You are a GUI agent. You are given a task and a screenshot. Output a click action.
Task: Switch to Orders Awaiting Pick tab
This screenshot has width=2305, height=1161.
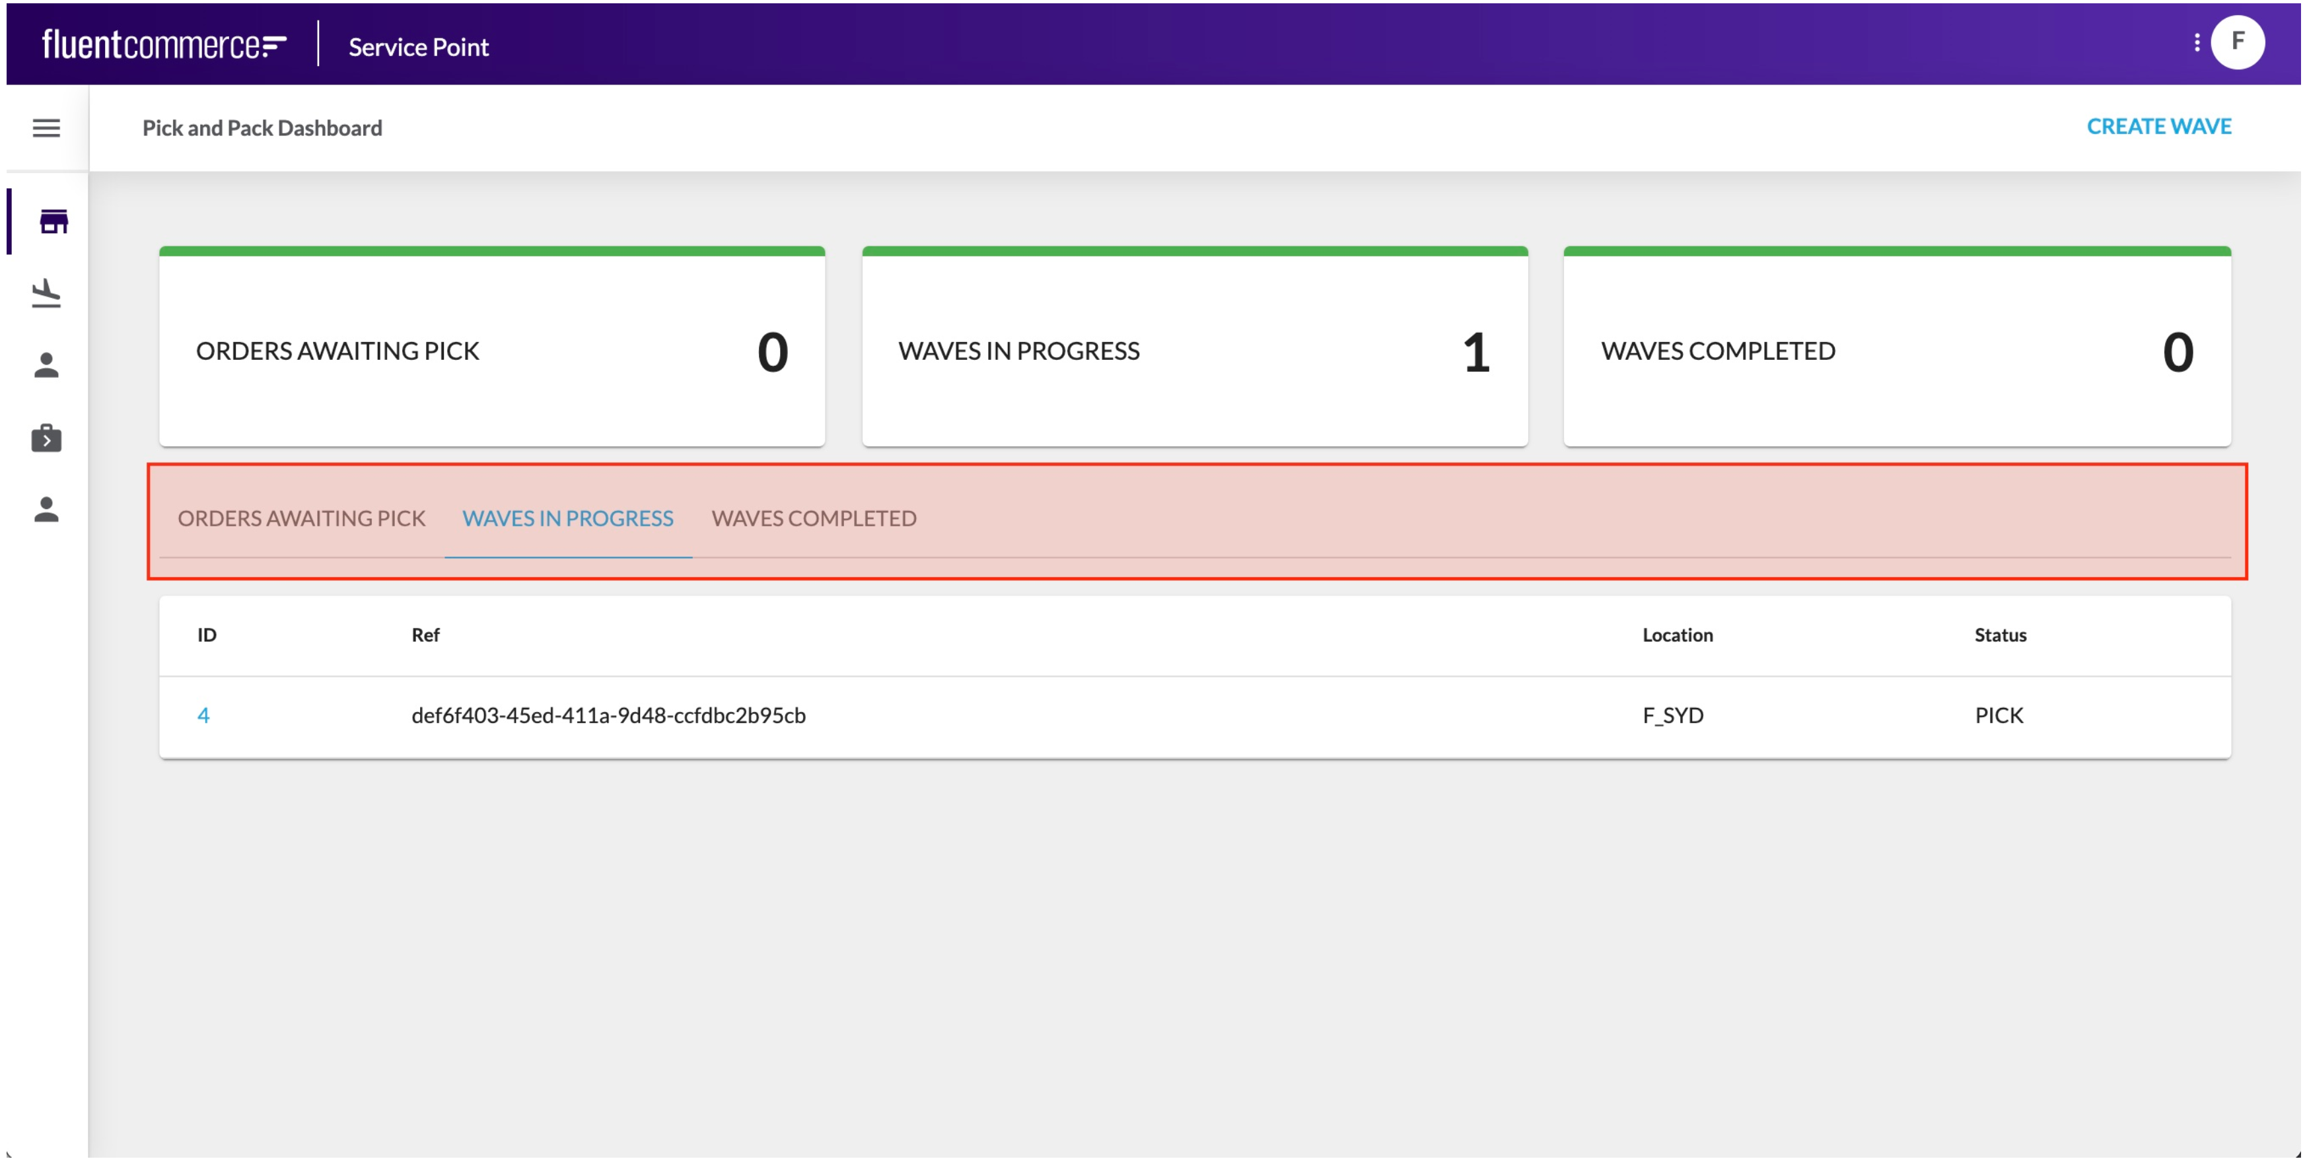point(302,518)
